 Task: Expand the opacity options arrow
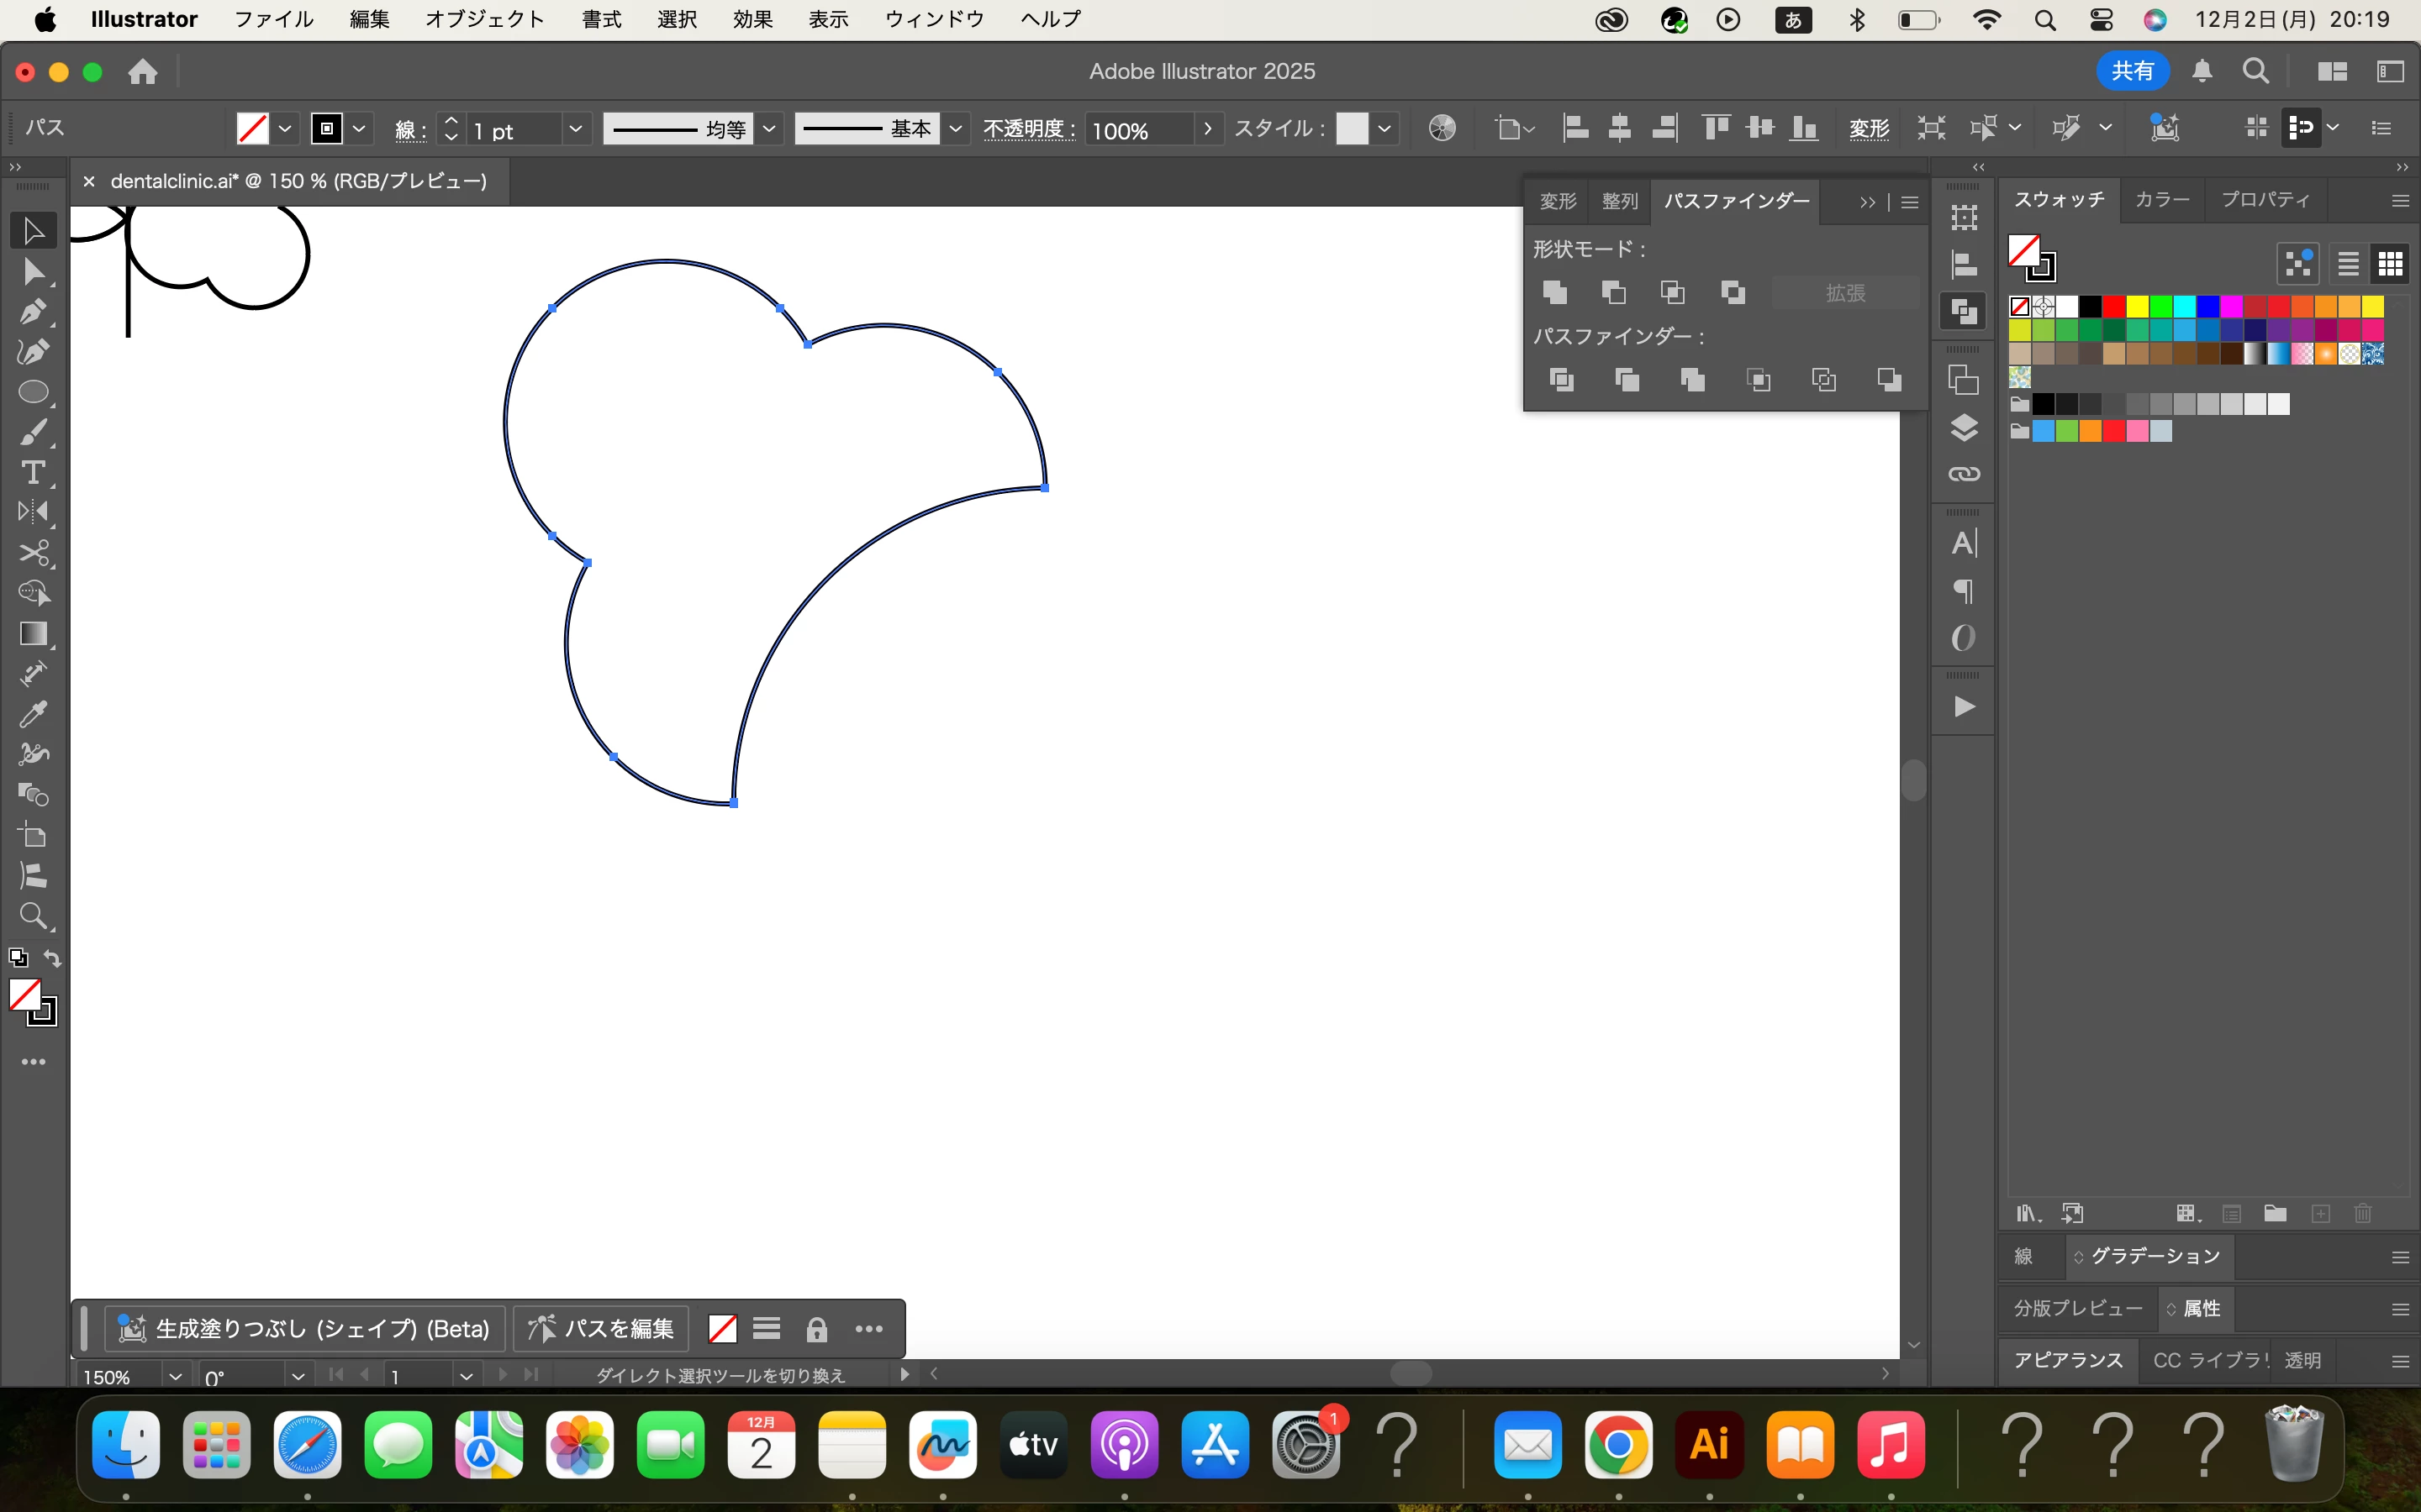point(1207,129)
